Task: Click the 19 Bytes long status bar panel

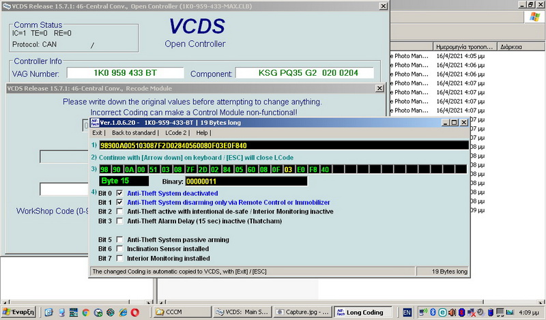Action: (442, 272)
